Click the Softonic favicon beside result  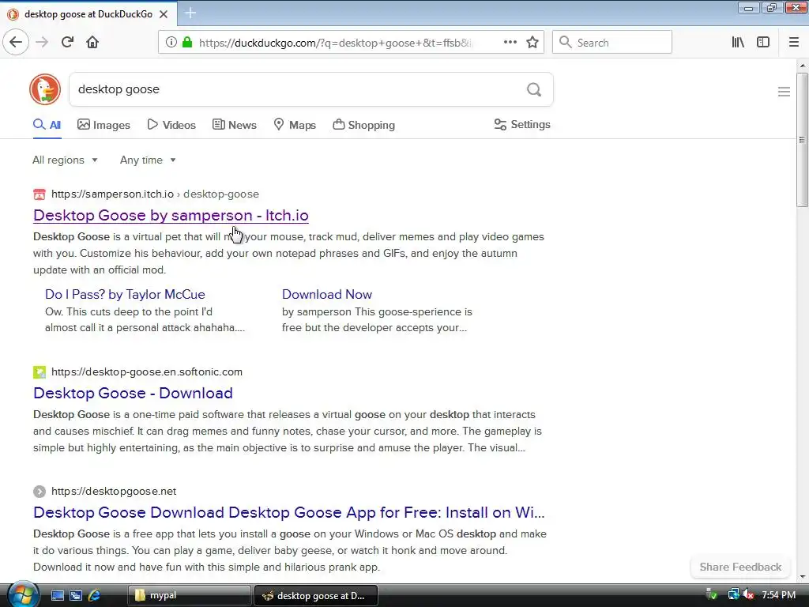coord(40,371)
